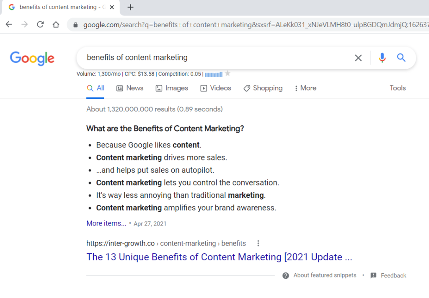Select the All results tab
Image resolution: width=429 pixels, height=298 pixels.
[95, 88]
